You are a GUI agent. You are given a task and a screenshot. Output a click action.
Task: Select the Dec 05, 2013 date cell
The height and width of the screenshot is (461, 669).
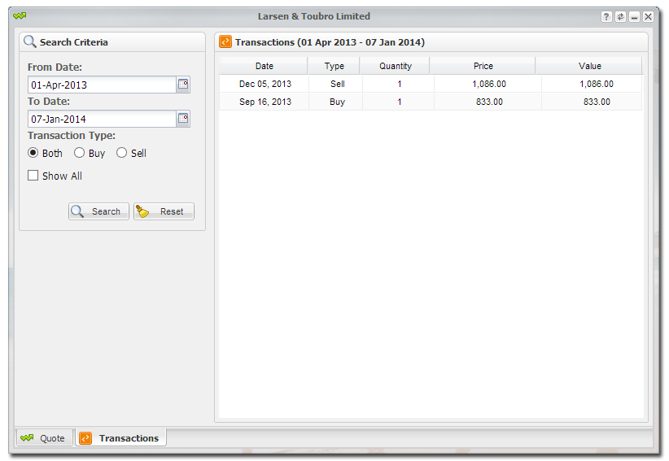pos(265,84)
